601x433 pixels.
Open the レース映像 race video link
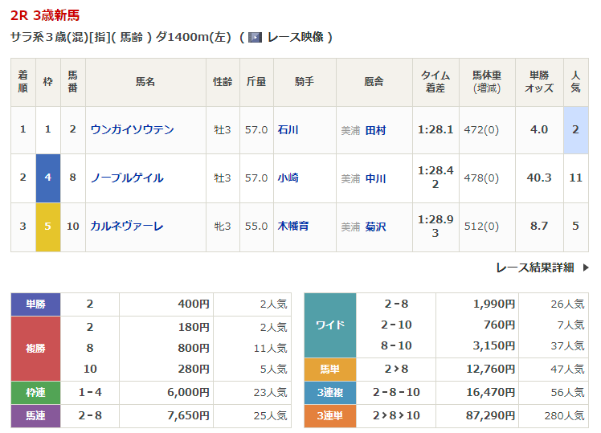294,37
